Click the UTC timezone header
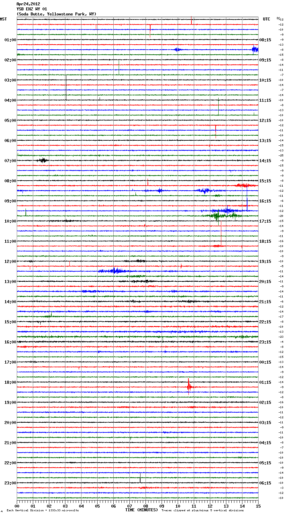Screen dimensions: 285x515 coord(266,19)
